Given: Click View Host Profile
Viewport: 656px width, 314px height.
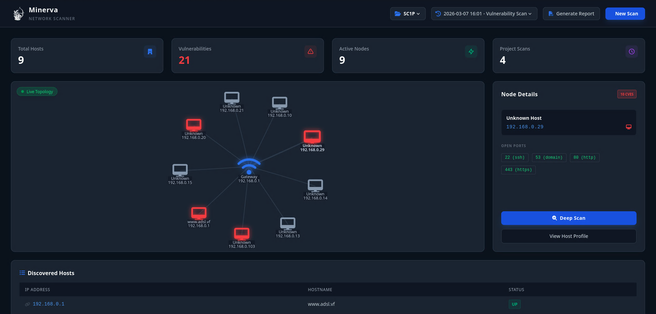Looking at the screenshot, I should pyautogui.click(x=568, y=236).
